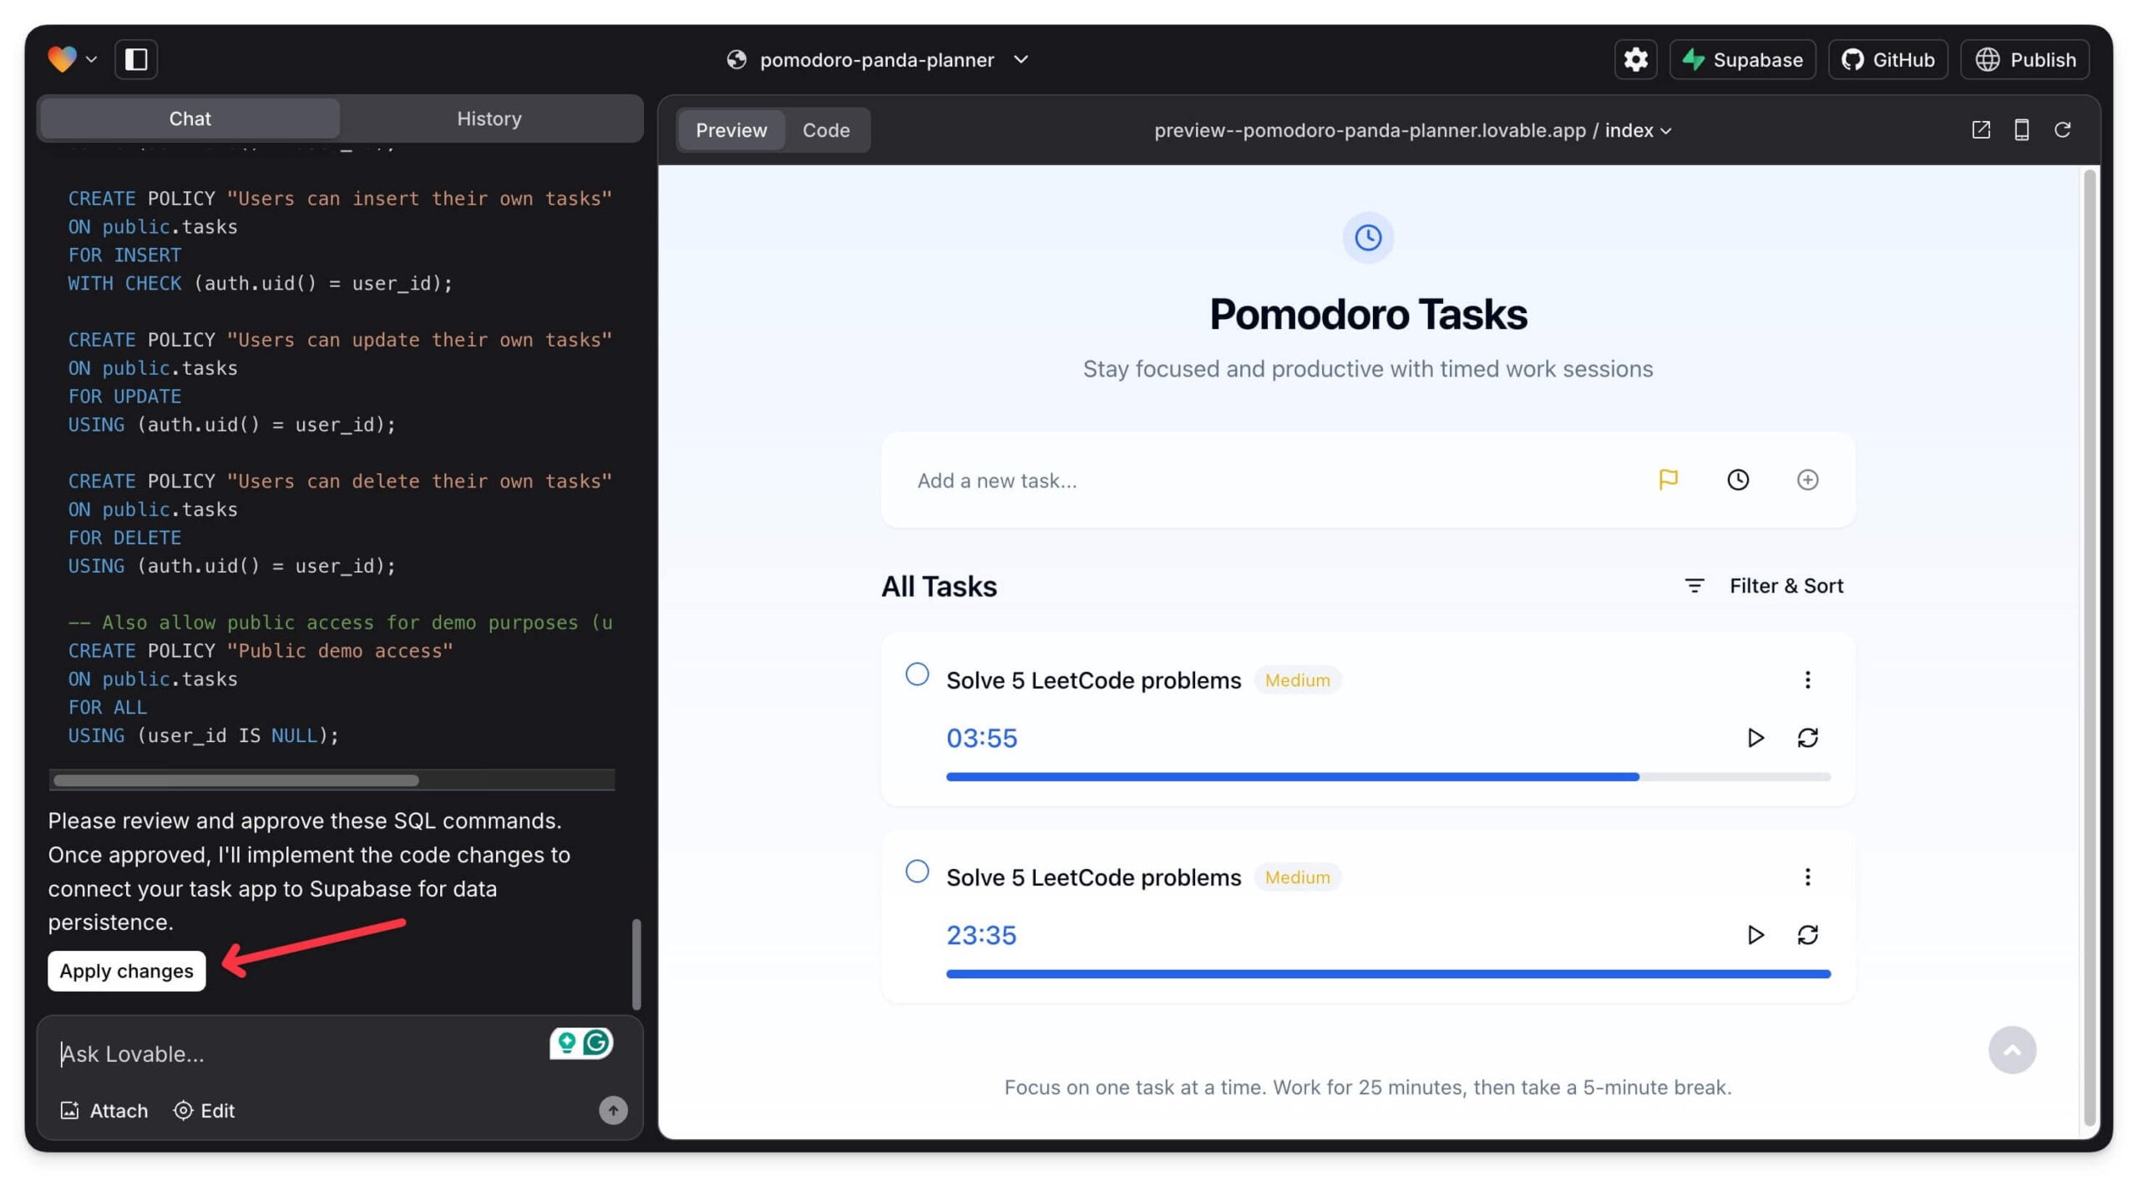Click "Users can insert their own tasks" line
The height and width of the screenshot is (1177, 2138).
point(340,199)
